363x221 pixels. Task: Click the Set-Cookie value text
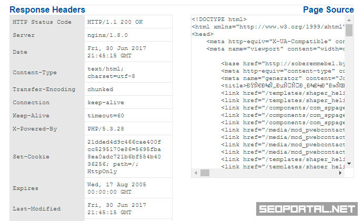pos(124,157)
